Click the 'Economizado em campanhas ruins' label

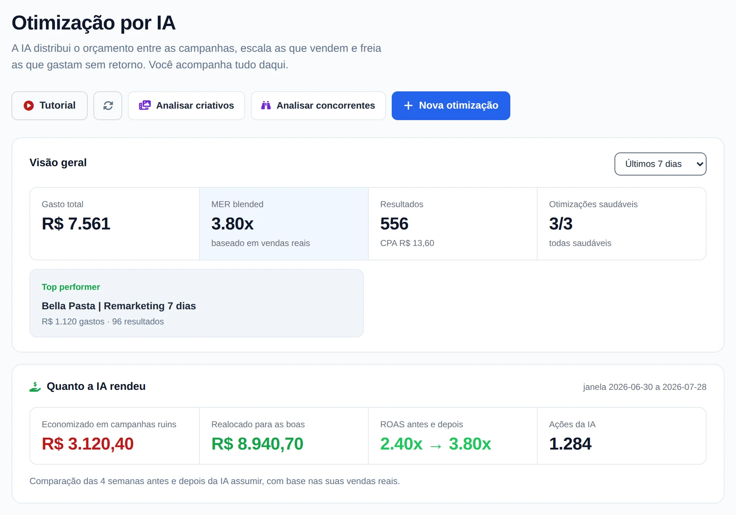pyautogui.click(x=109, y=424)
